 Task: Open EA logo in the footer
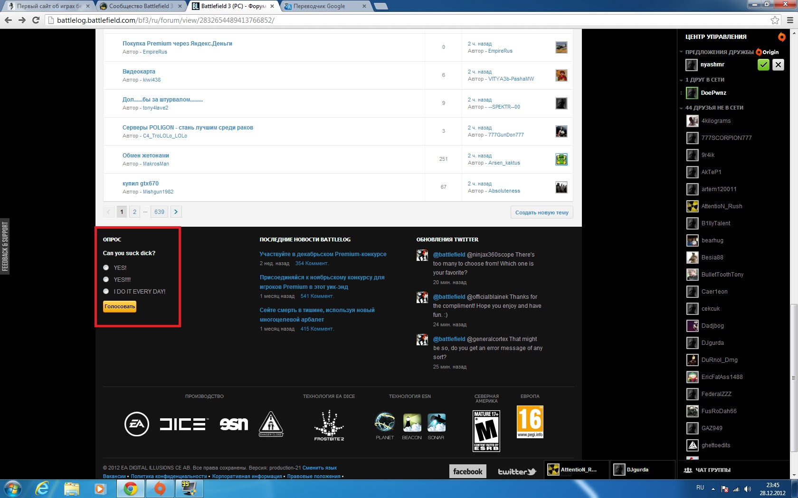pos(137,424)
